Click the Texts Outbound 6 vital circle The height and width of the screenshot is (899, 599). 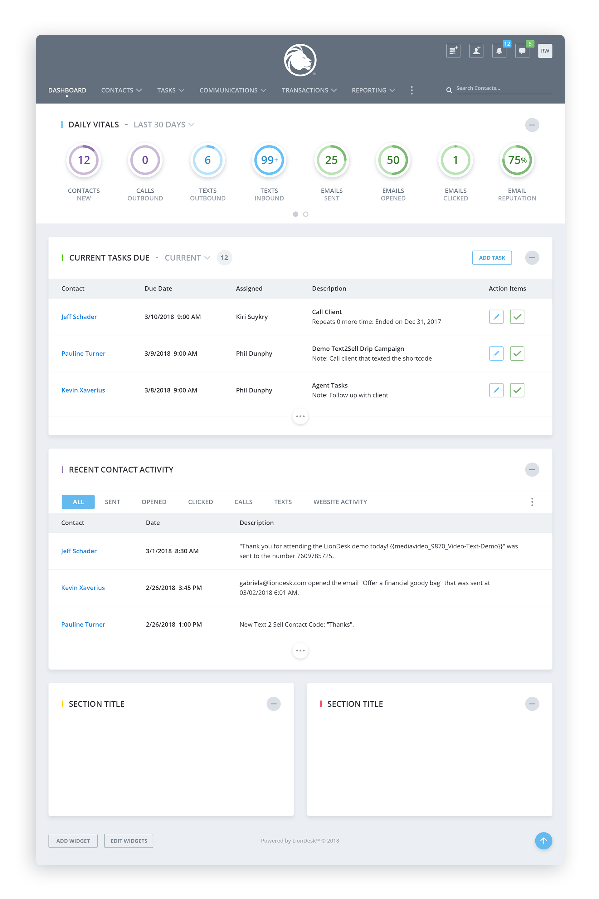(x=207, y=160)
